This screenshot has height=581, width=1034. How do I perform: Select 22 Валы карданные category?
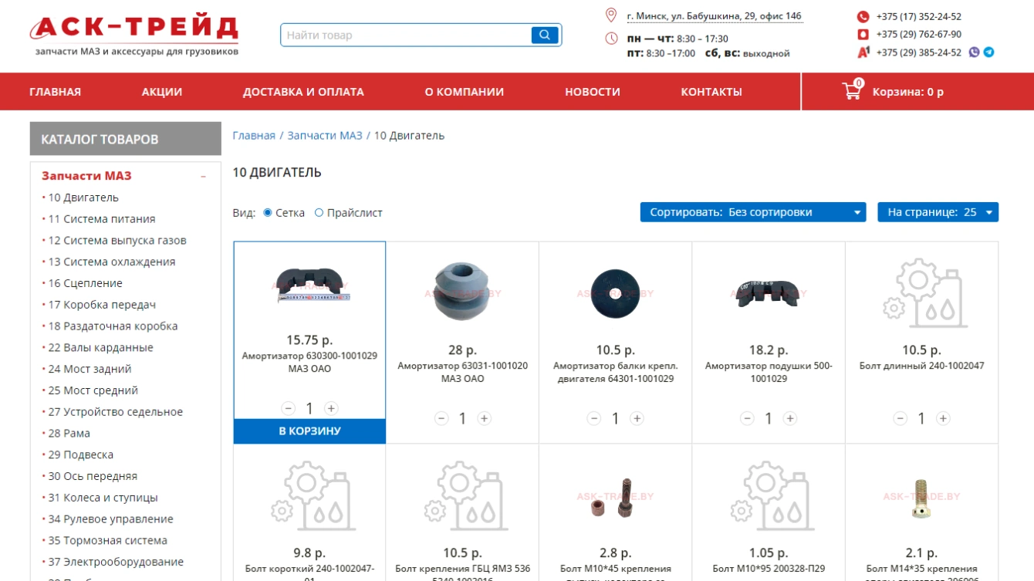pos(100,348)
